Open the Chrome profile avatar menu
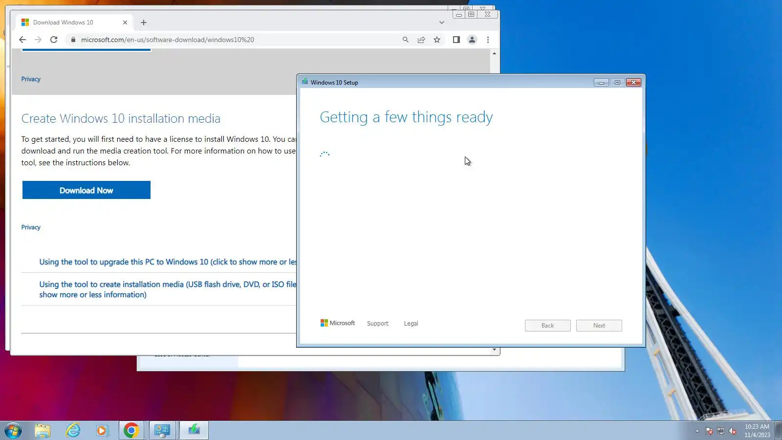This screenshot has height=440, width=782. click(472, 40)
